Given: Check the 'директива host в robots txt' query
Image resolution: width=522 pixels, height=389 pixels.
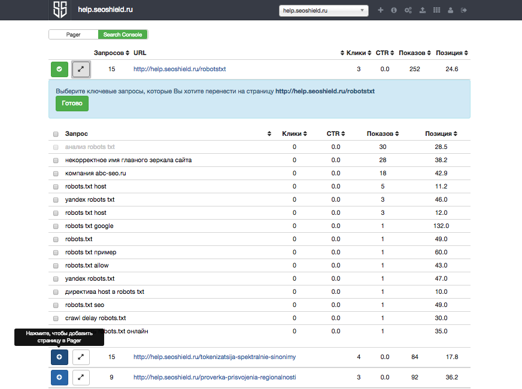Looking at the screenshot, I should pyautogui.click(x=56, y=292).
